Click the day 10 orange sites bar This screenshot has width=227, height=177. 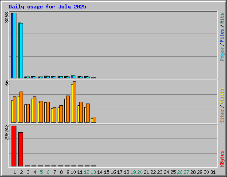(x=74, y=102)
